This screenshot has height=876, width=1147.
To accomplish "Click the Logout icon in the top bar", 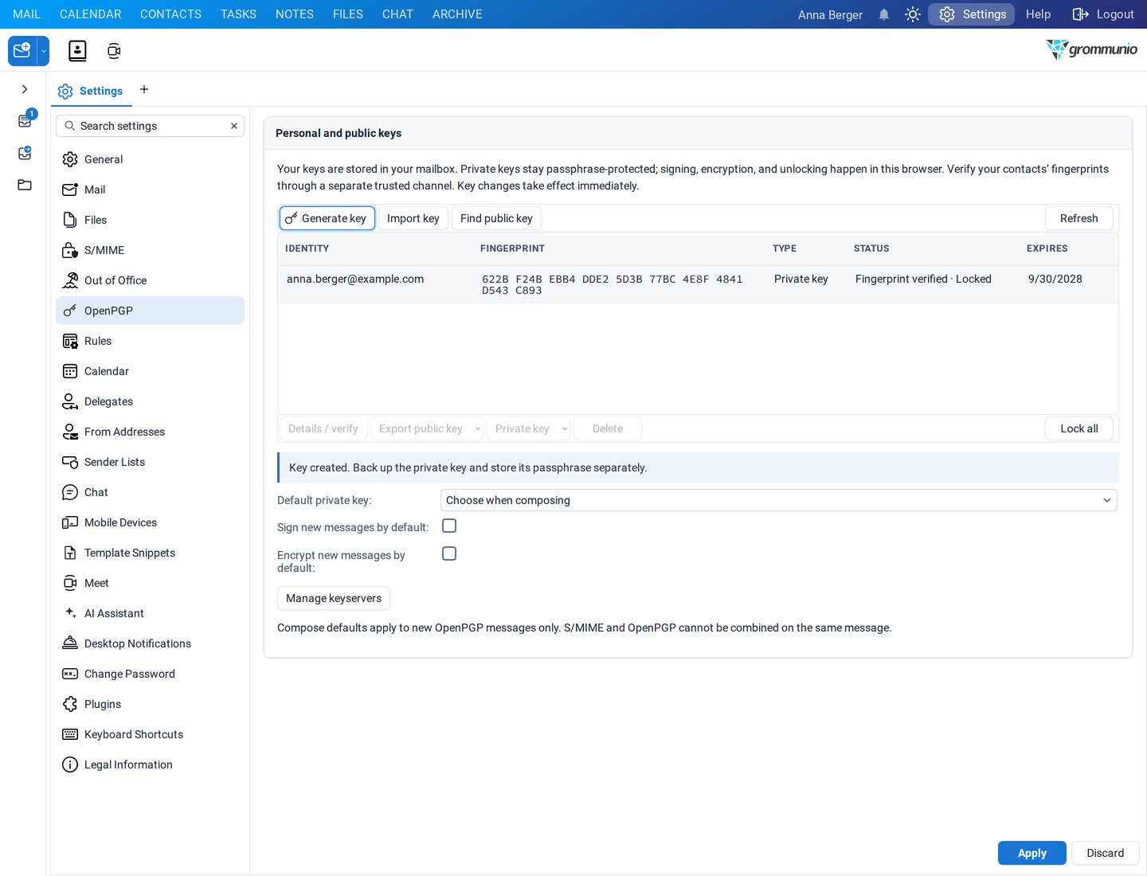I will (x=1080, y=14).
